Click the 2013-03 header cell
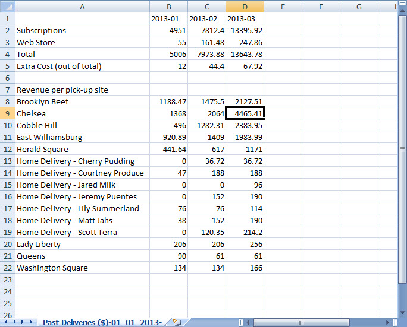Screen dimensions: 407x327 coord(245,18)
